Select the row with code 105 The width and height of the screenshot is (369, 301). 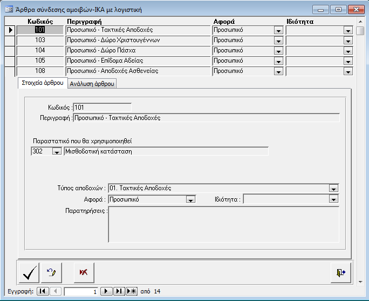pos(40,61)
